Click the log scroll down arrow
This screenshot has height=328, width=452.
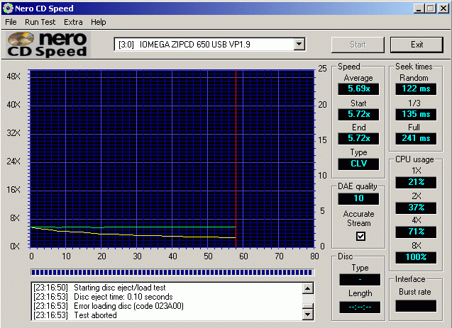tap(307, 315)
